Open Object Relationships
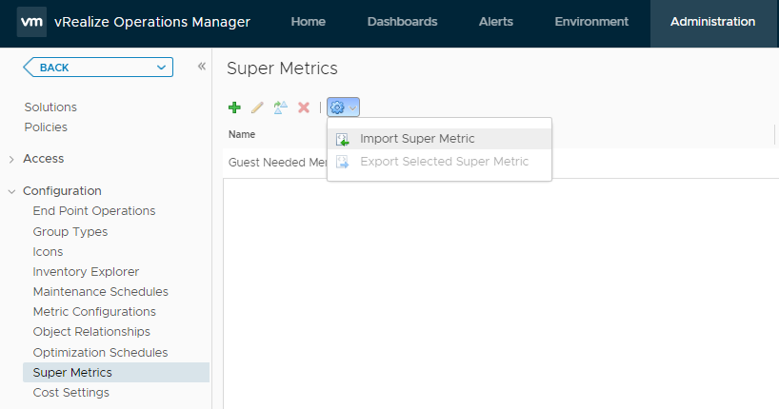Viewport: 779px width, 409px height. tap(91, 332)
